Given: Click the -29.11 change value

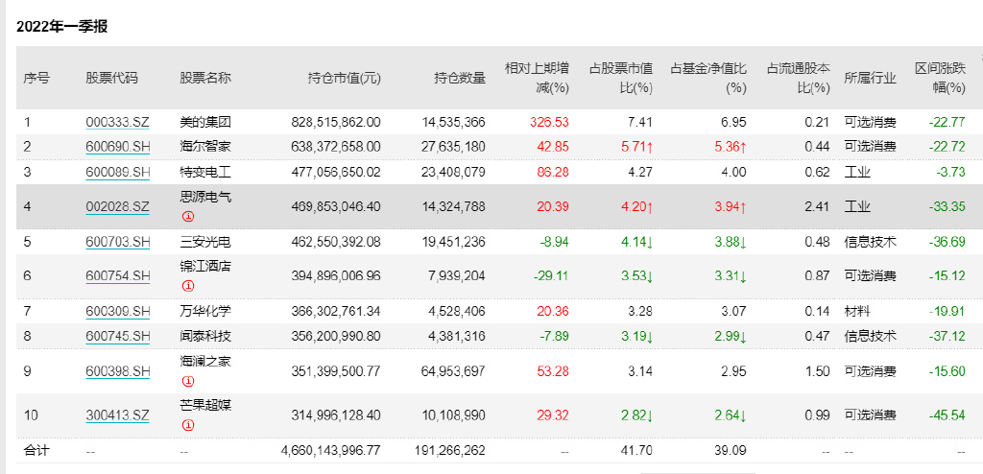Looking at the screenshot, I should tap(551, 276).
